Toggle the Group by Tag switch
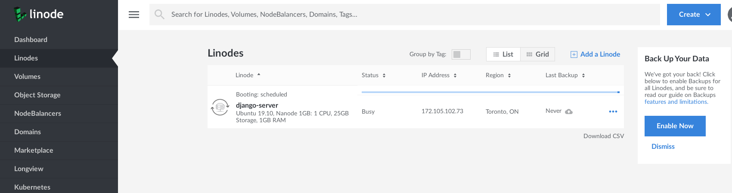Image resolution: width=732 pixels, height=193 pixels. click(x=461, y=54)
